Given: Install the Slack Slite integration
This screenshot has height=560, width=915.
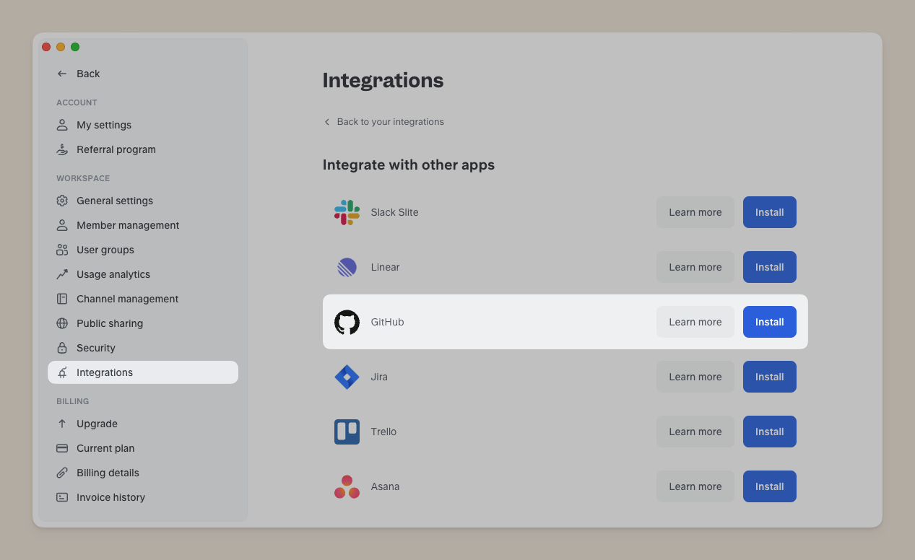Looking at the screenshot, I should [769, 212].
